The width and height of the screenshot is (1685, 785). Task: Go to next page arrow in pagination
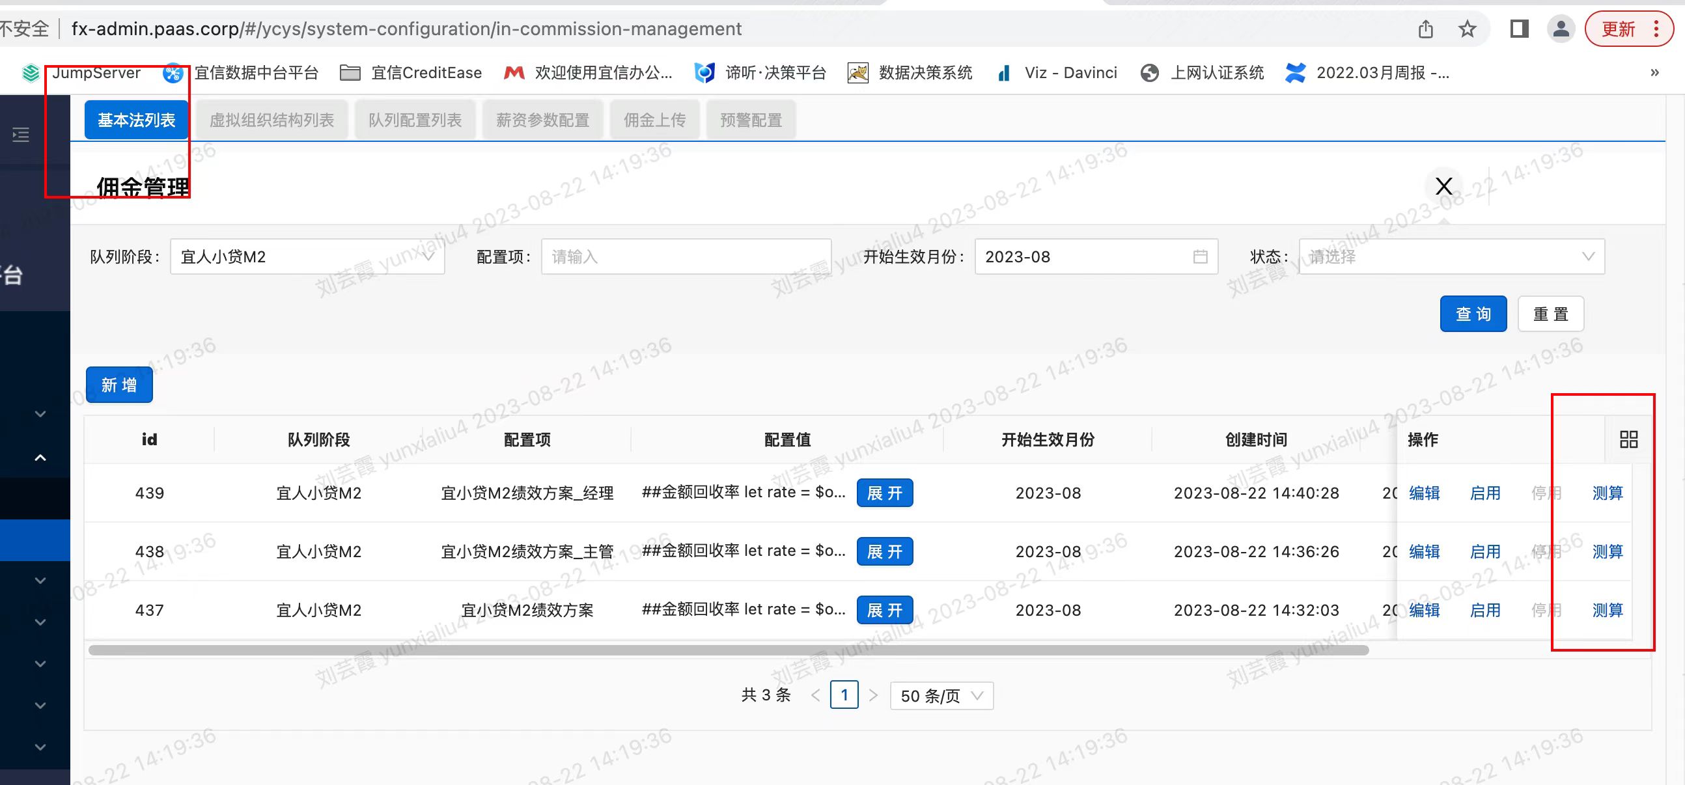pyautogui.click(x=873, y=695)
